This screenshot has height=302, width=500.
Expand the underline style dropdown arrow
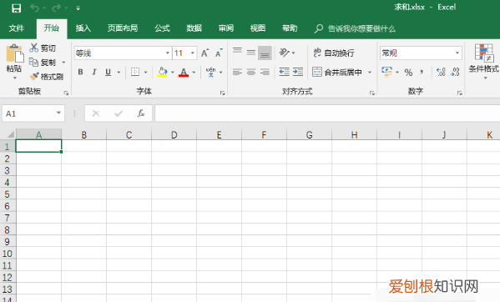coord(119,73)
